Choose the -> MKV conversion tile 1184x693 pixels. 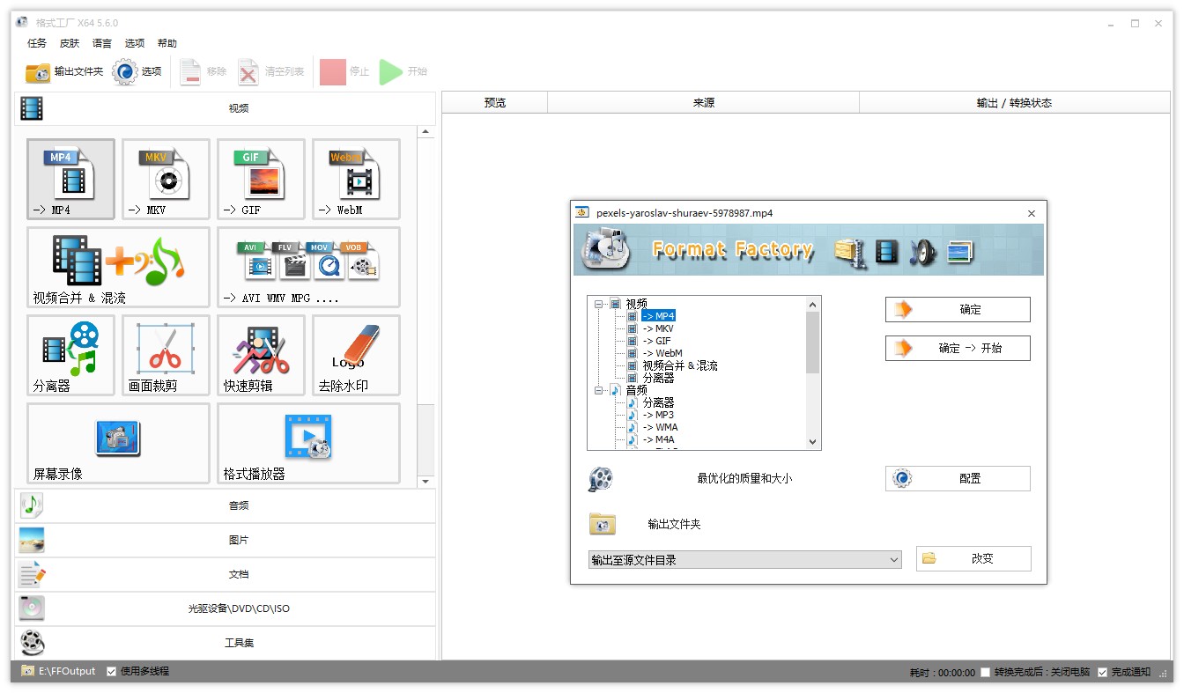tap(166, 179)
